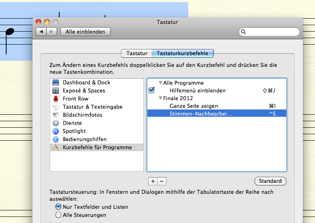Switch to the Tastatur tab

pyautogui.click(x=136, y=53)
